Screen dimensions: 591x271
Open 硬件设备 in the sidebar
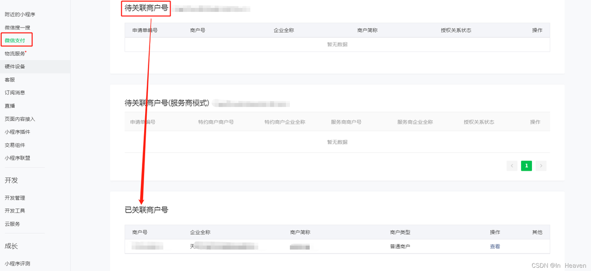(15, 67)
